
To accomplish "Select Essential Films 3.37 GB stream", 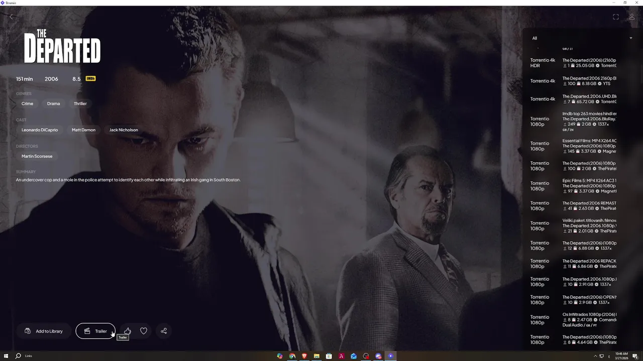I will coord(574,146).
